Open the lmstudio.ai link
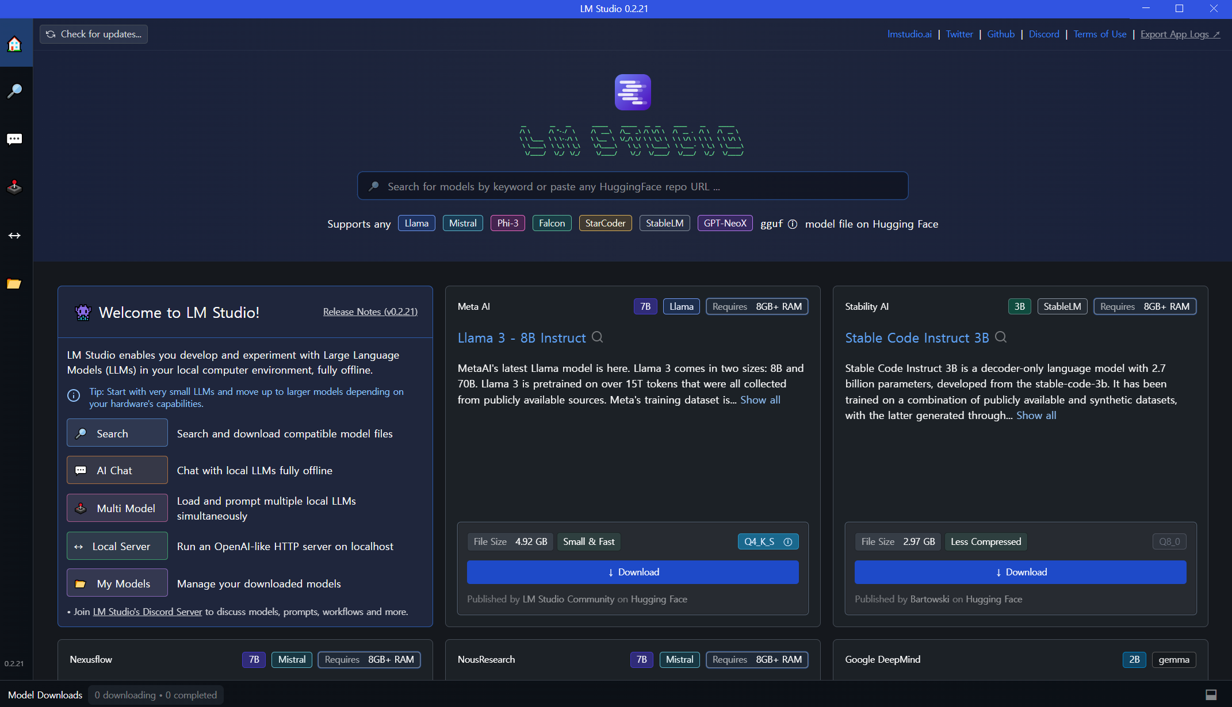Viewport: 1232px width, 707px height. [909, 34]
